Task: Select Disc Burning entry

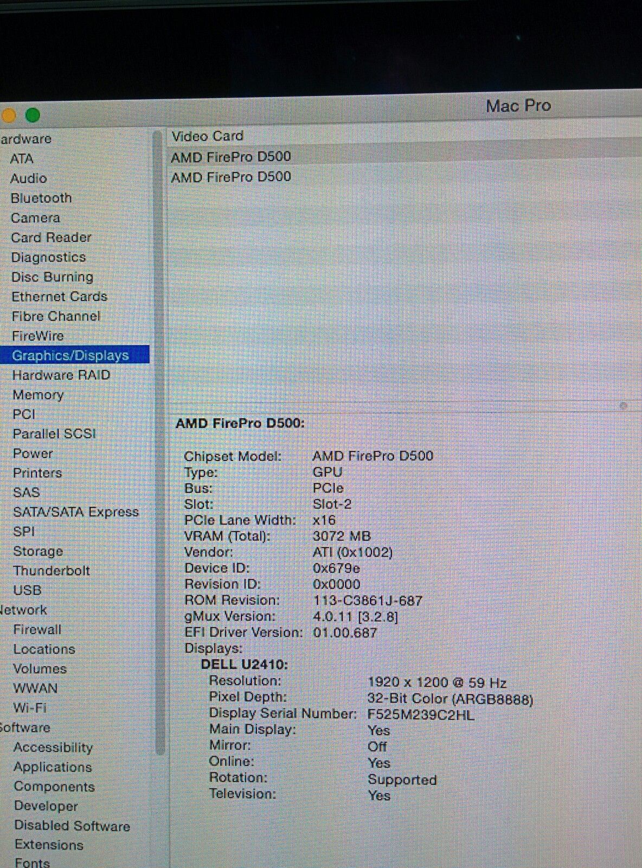Action: coord(52,277)
